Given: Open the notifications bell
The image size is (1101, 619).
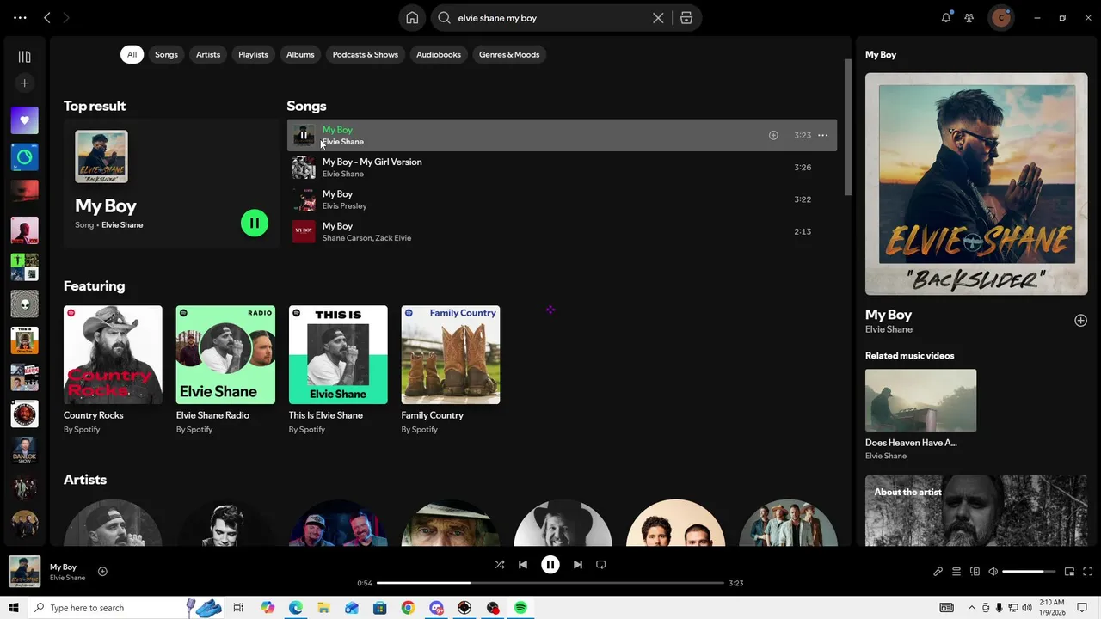Looking at the screenshot, I should [946, 17].
